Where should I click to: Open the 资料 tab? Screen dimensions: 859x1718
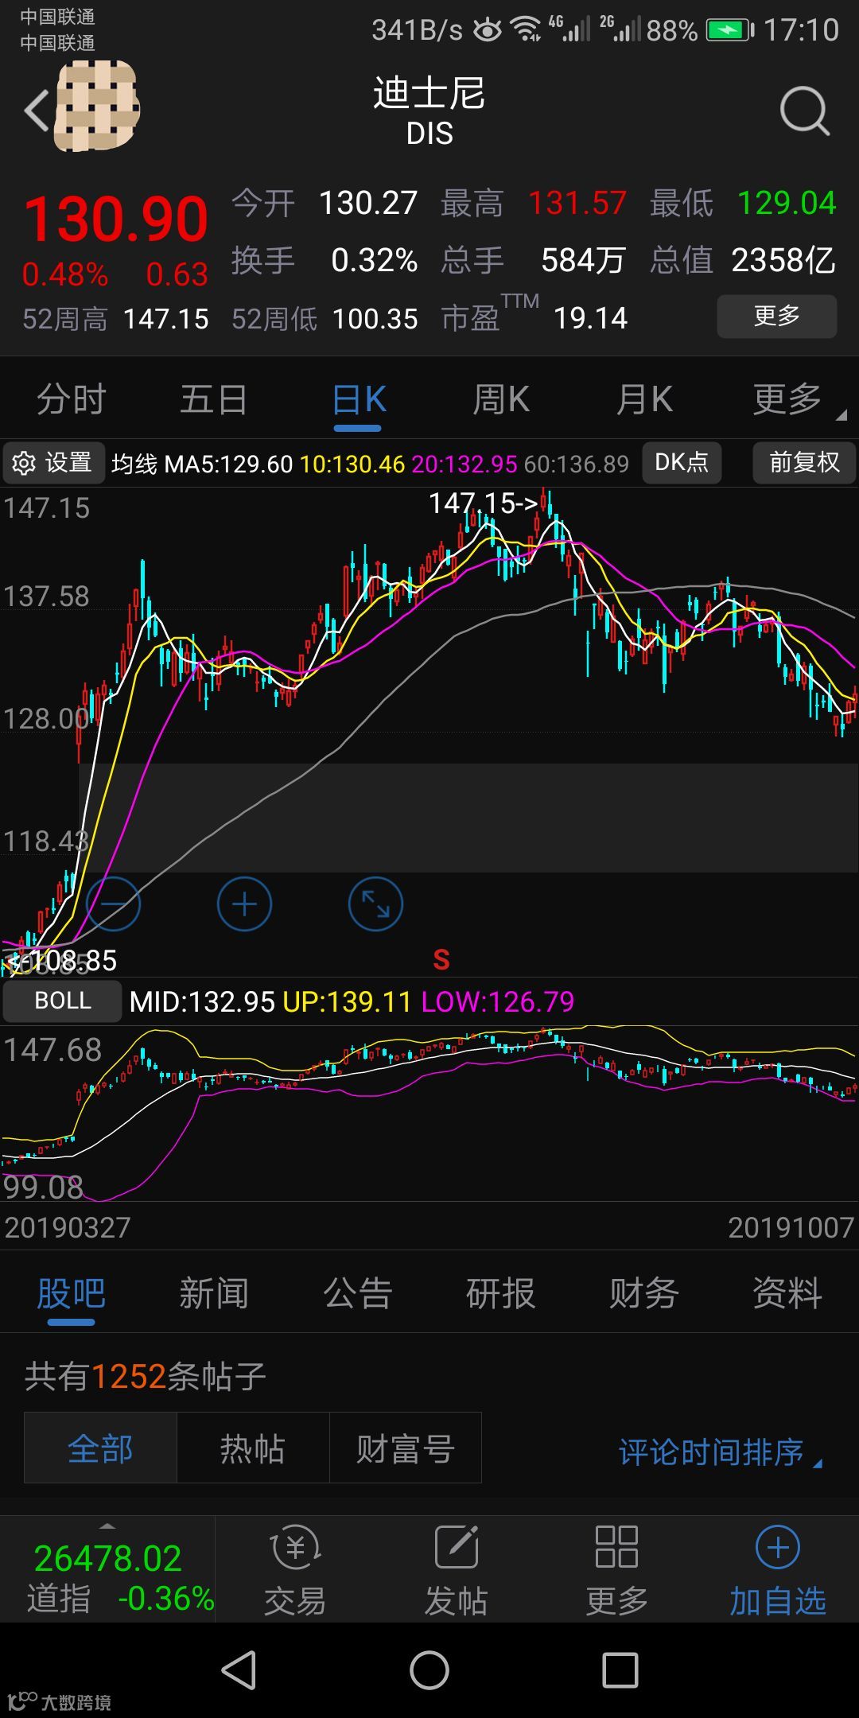pos(787,1293)
